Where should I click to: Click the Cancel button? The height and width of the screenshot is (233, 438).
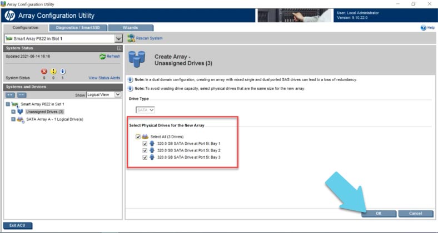416,214
